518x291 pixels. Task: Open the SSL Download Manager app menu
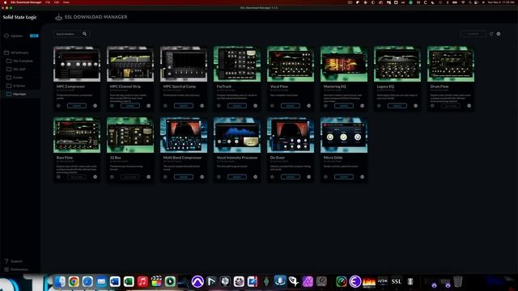click(x=26, y=2)
